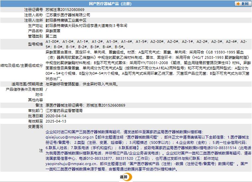Click the 生产地址 label
The height and width of the screenshot is (182, 252).
click(35, 26)
